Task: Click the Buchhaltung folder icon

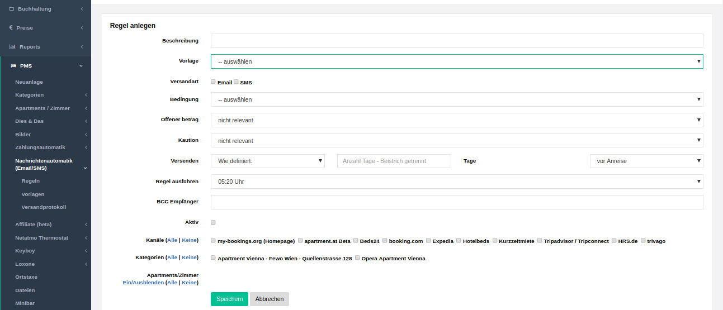Action: click(12, 9)
